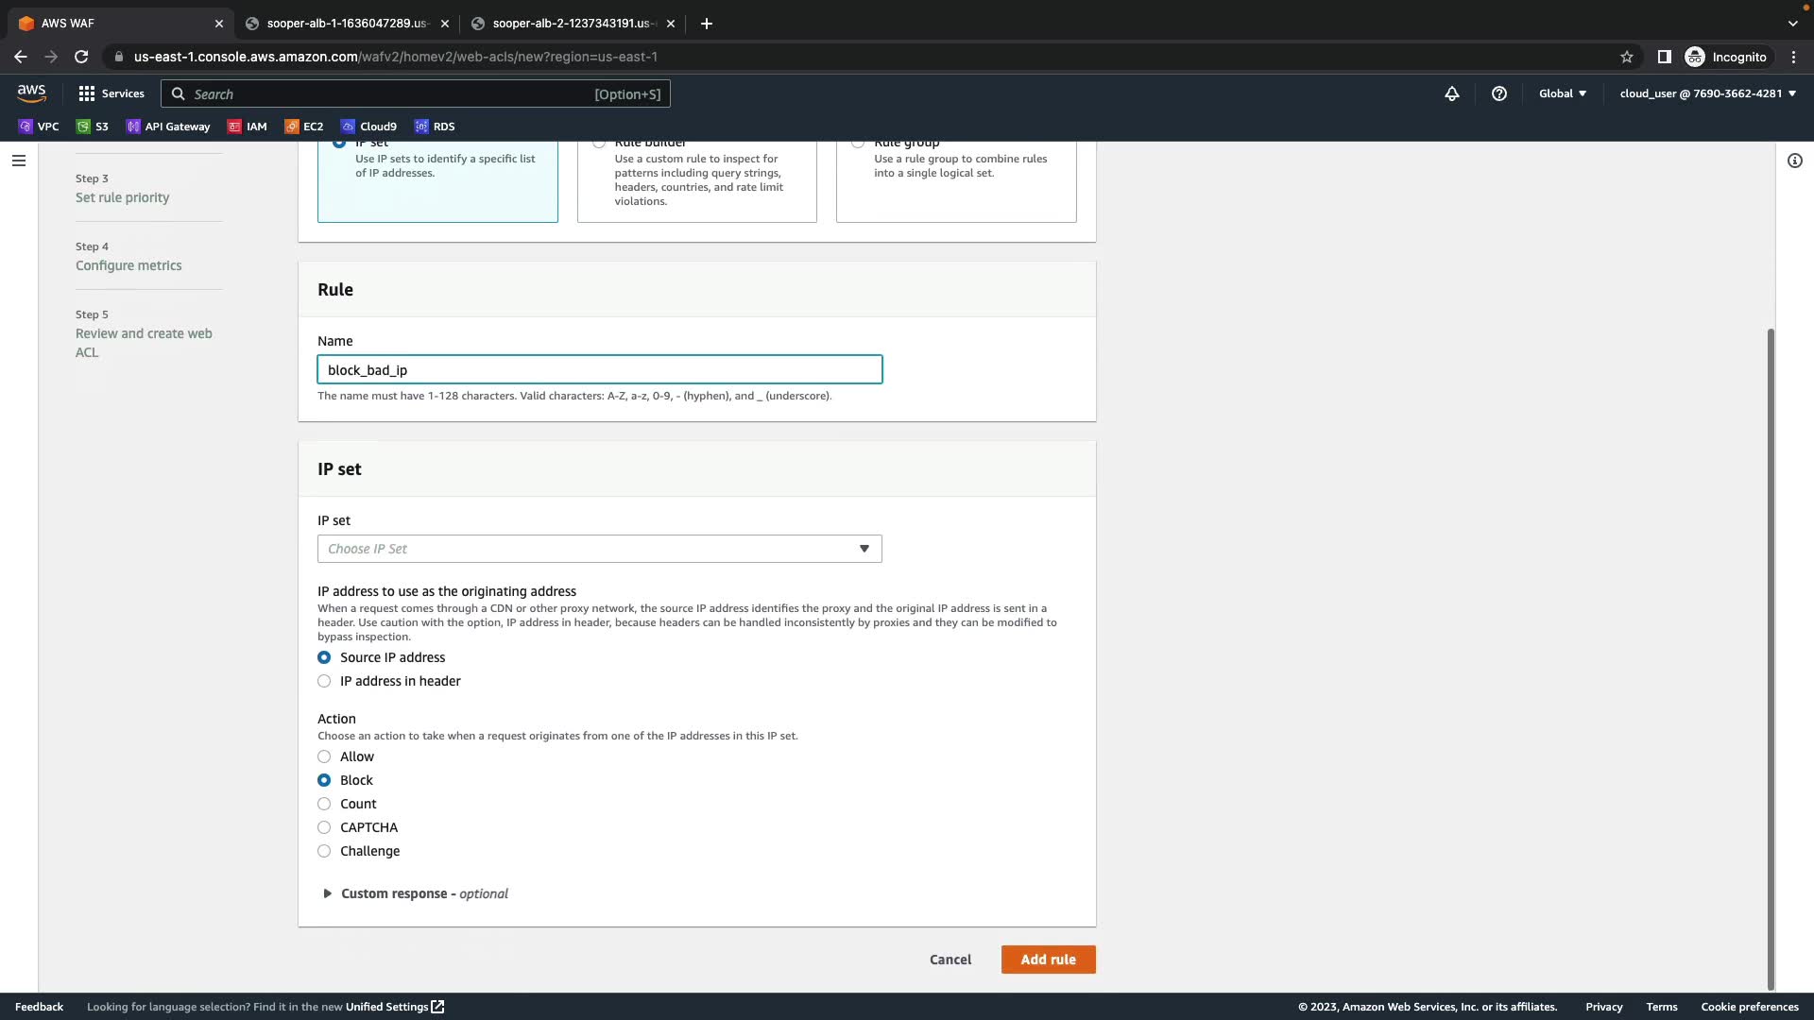Viewport: 1814px width, 1020px height.
Task: Click the Add rule button
Action: tap(1048, 960)
